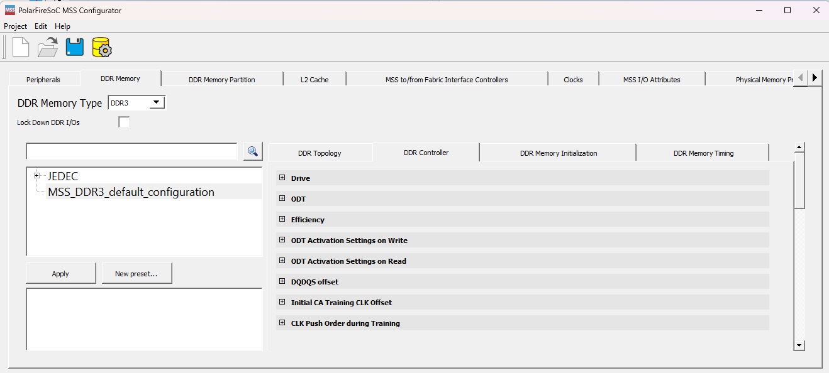
Task: Expand Initial CA Training CLK Offset
Action: 282,303
